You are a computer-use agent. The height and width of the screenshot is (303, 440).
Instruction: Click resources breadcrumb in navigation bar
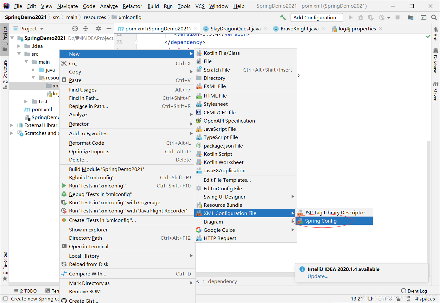coord(95,17)
